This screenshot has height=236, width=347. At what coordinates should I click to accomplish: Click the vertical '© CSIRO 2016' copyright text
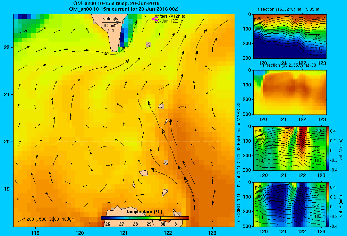pos(239,207)
